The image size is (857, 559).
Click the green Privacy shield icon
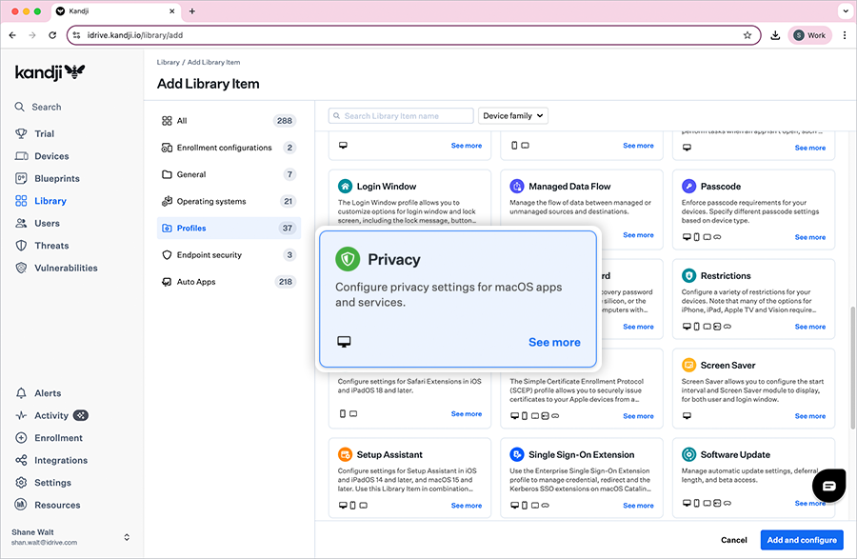click(348, 259)
